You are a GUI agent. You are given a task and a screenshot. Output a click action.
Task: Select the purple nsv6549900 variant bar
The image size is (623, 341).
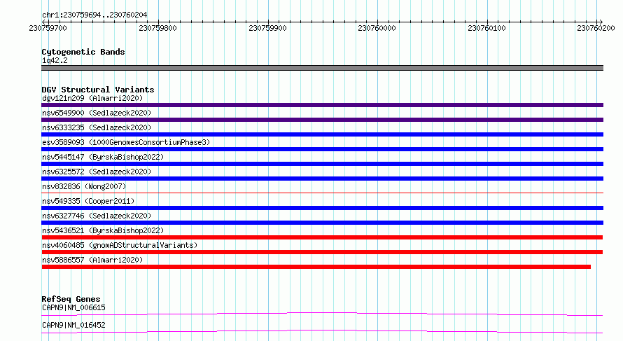[x=322, y=120]
